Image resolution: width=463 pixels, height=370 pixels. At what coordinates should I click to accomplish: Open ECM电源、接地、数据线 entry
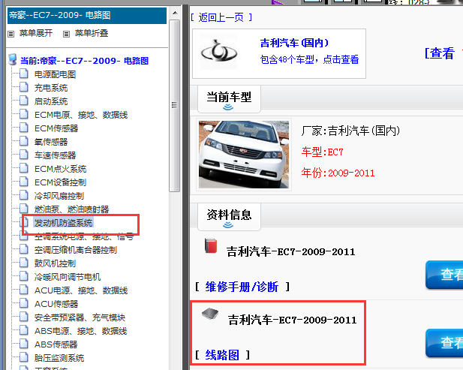[81, 115]
